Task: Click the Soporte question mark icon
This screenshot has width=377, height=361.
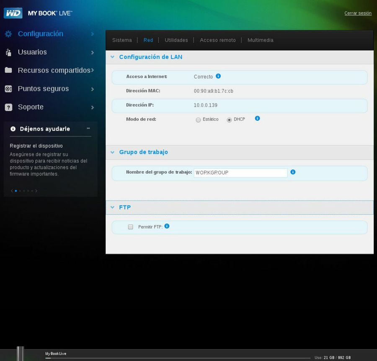Action: click(8, 108)
